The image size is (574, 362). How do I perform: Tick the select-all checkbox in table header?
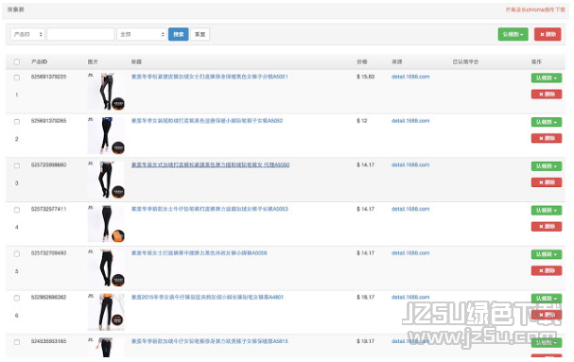click(17, 61)
